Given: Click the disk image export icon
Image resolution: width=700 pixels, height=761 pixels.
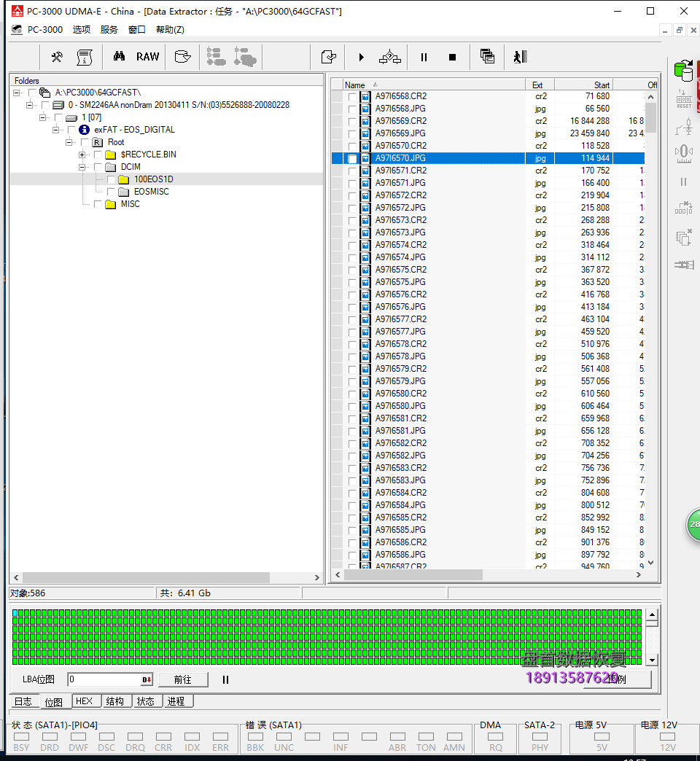Looking at the screenshot, I should point(182,57).
